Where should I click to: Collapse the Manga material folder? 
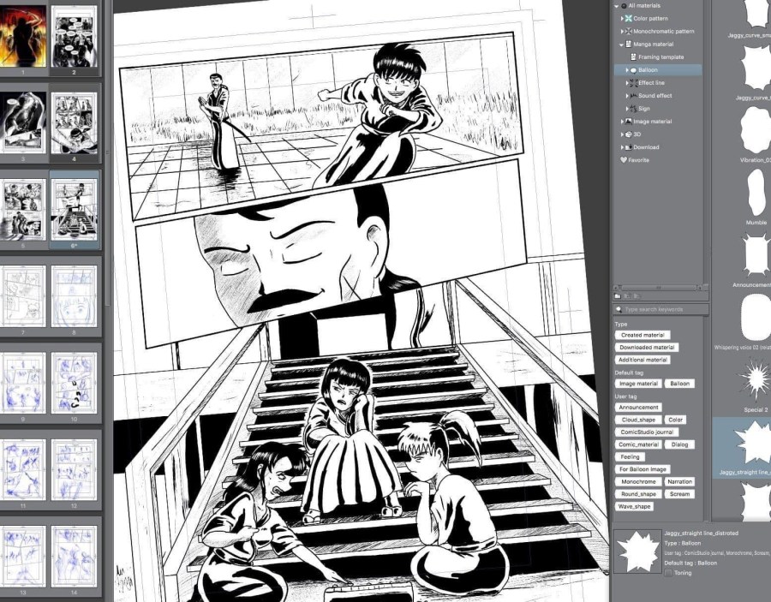[x=622, y=45]
